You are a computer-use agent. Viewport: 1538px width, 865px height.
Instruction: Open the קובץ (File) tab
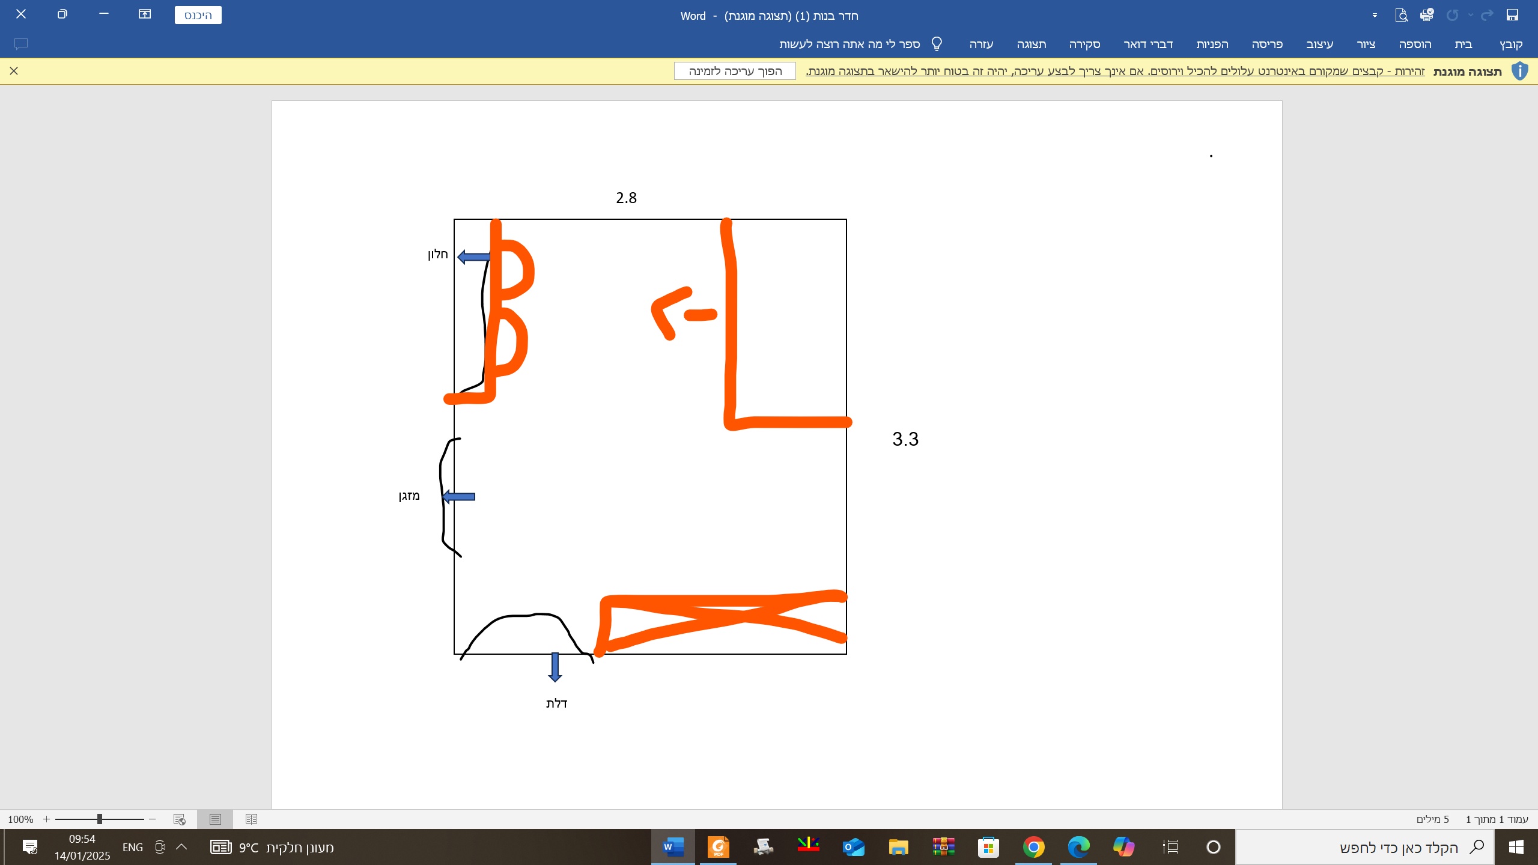coord(1511,44)
